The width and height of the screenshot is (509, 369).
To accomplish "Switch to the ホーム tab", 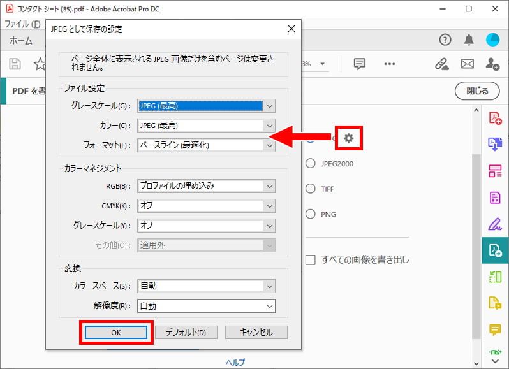I will pyautogui.click(x=21, y=40).
